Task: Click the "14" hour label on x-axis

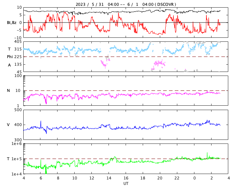Action: (x=108, y=178)
